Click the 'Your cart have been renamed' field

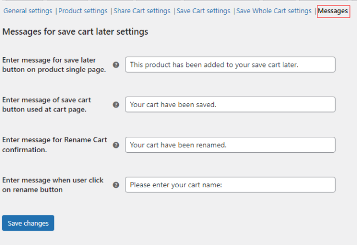click(x=230, y=145)
